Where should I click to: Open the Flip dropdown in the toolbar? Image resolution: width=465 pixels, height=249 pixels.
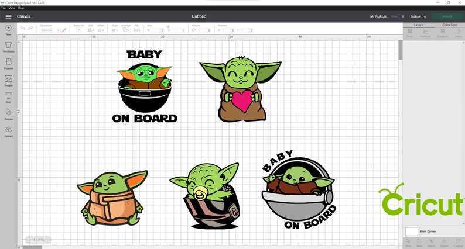point(136,30)
